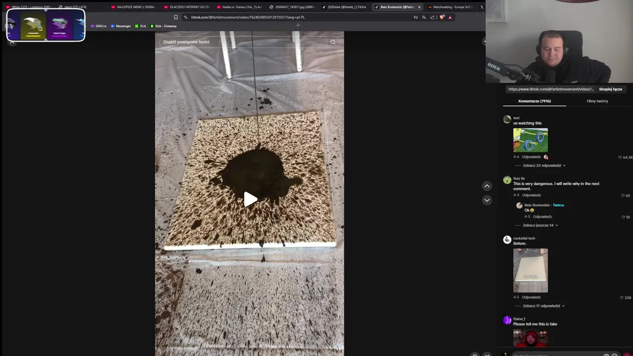
Task: Click the Brave rewards triangle icon
Action: pos(450,17)
